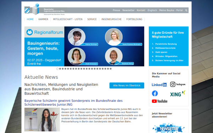Image resolution: width=213 pixels, height=133 pixels.
Task: Click Alle News im Überblick button
Action: (127, 85)
